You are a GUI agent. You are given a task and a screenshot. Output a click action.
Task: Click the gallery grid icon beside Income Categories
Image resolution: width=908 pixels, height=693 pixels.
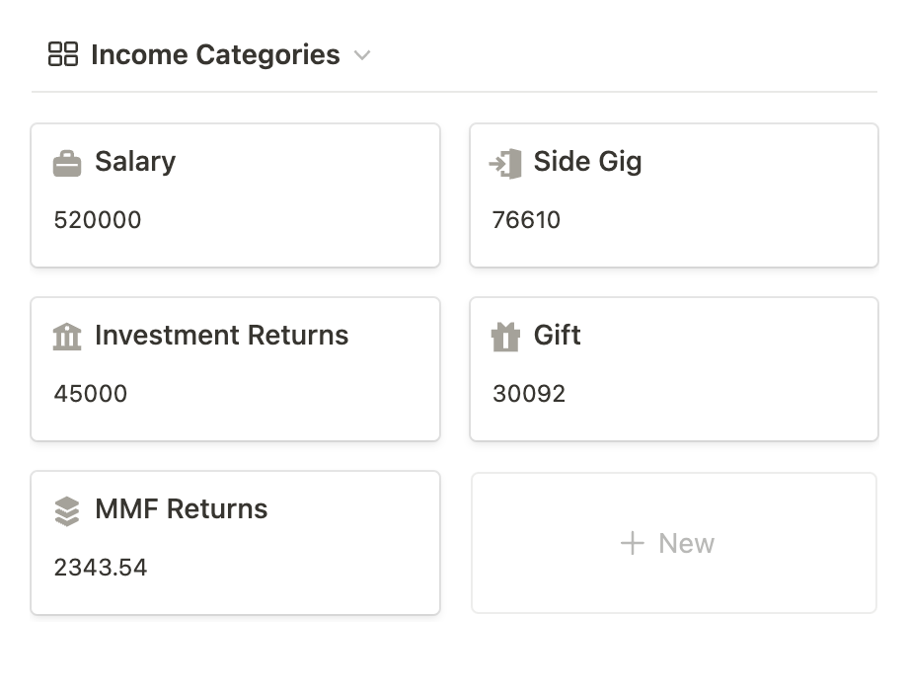click(x=63, y=54)
